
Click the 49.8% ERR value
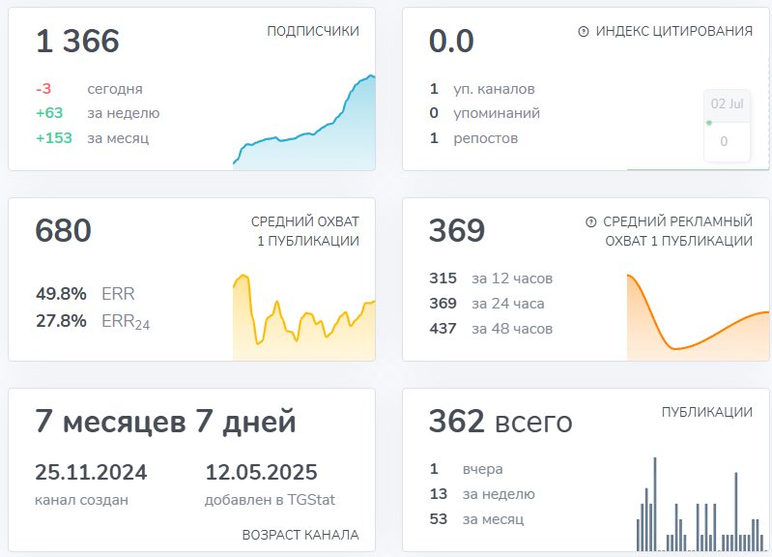coord(61,294)
